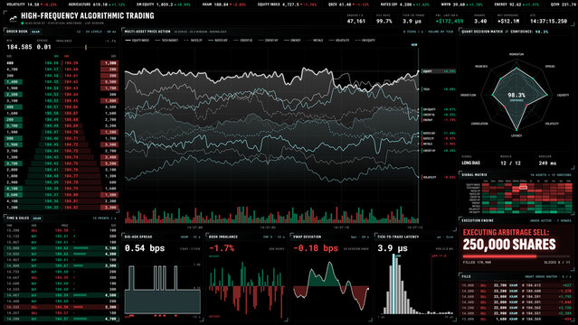
Task: Click the 0.54 bps bid-ask spread value
Action: tap(145, 248)
